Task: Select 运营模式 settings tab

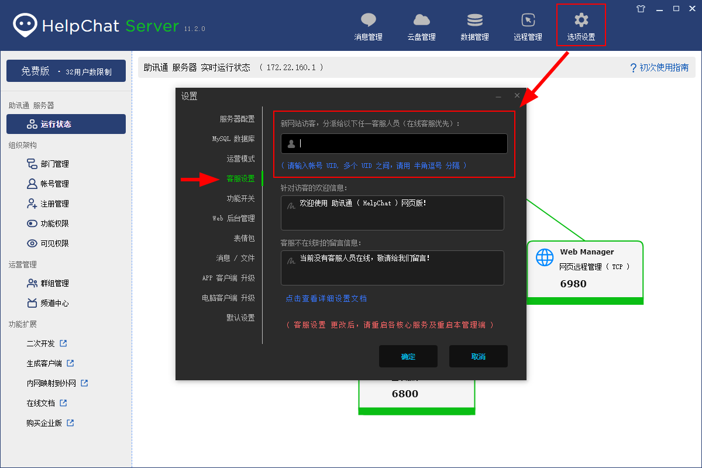Action: [x=241, y=159]
